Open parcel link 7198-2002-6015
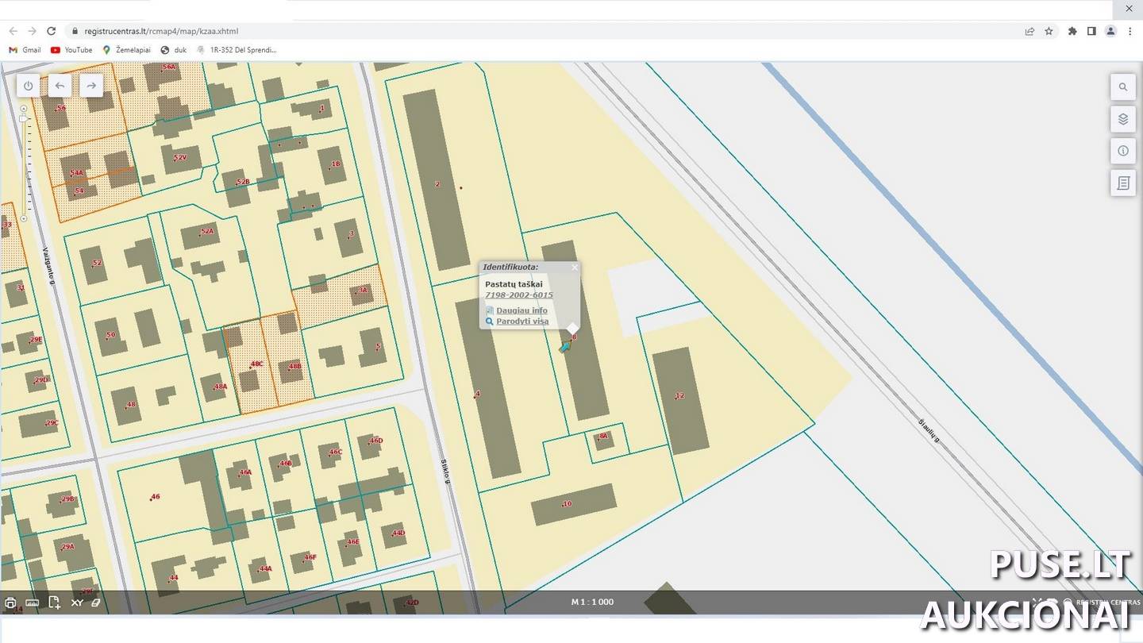The height and width of the screenshot is (643, 1143). click(519, 295)
